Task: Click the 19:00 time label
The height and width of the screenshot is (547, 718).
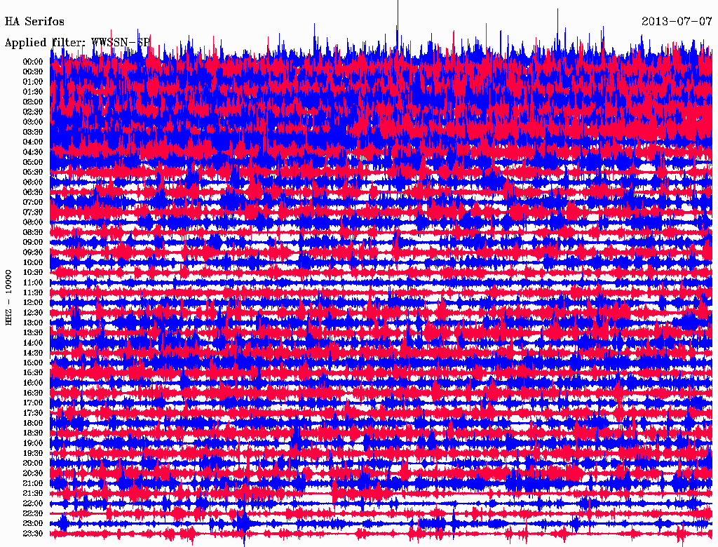Action: click(32, 443)
